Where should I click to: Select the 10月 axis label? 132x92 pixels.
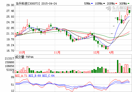[22, 52]
